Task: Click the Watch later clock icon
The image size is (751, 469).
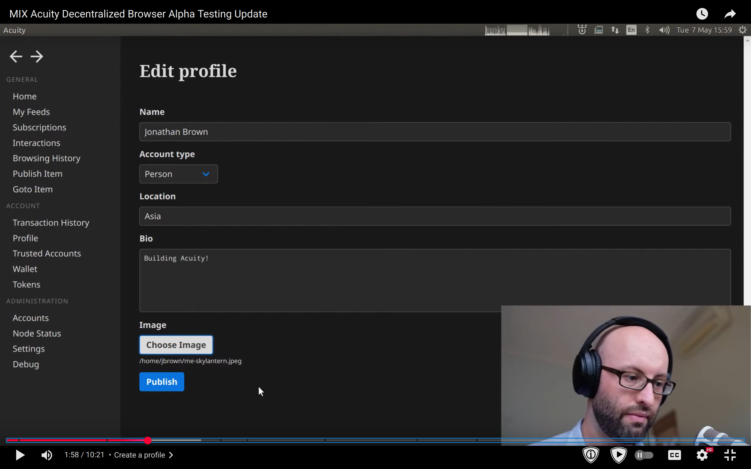Action: pos(702,14)
